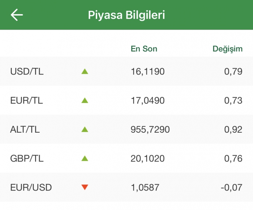
Task: Open the EUR/USD parity label
Action: 31,187
